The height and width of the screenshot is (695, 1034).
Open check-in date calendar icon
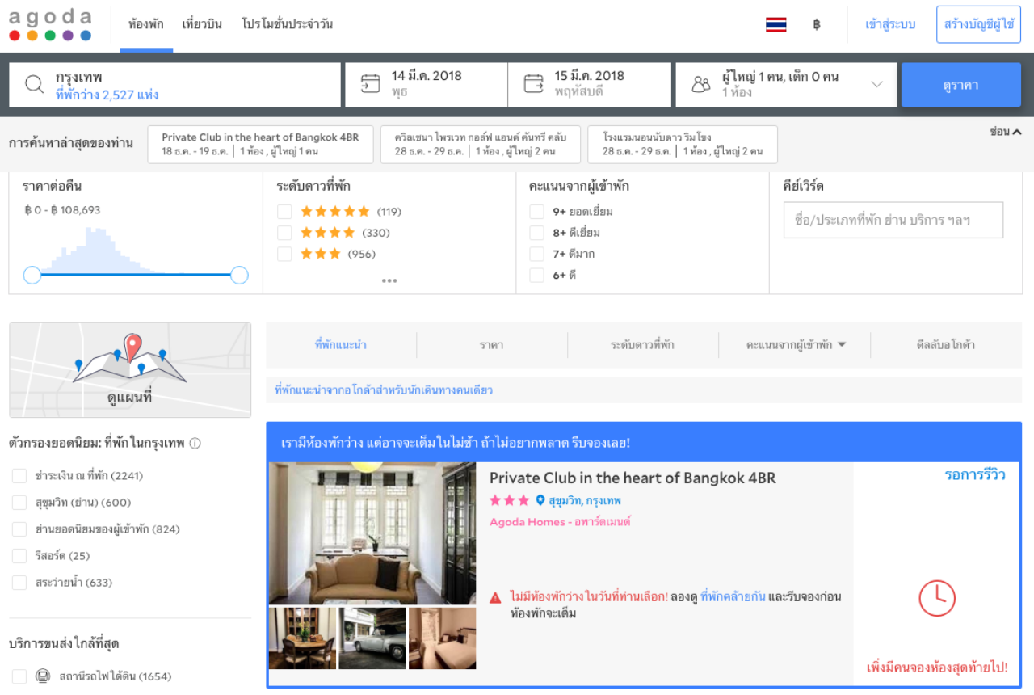370,84
